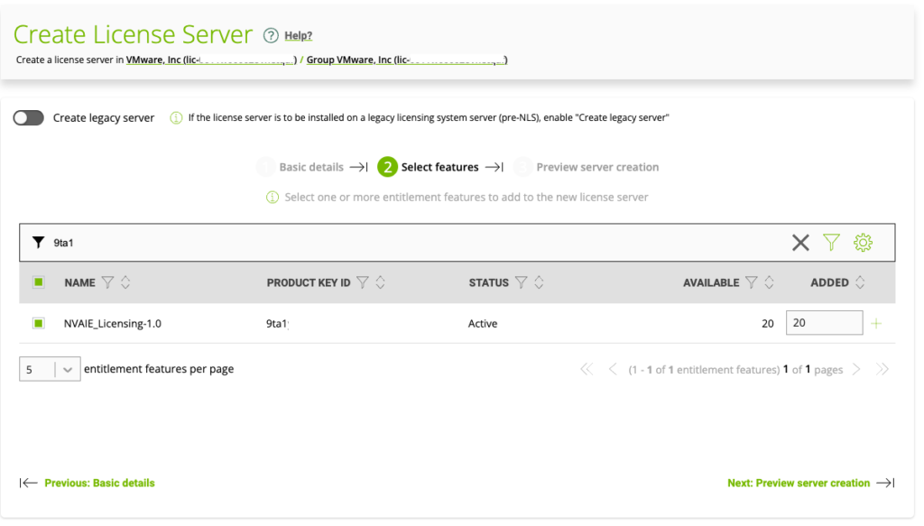Sort by Added column arrows

[860, 282]
